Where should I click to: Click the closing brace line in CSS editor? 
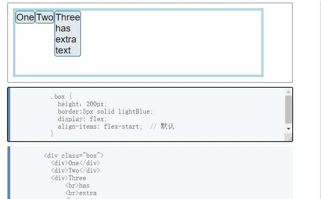click(52, 134)
